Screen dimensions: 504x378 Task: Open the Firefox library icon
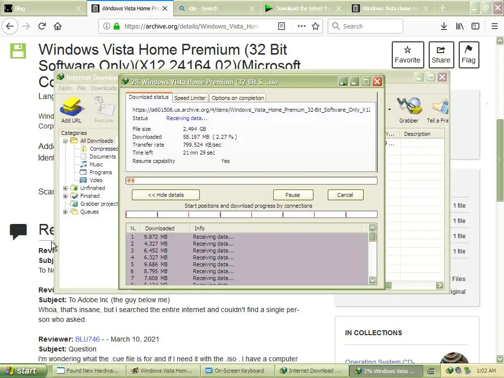click(x=460, y=26)
